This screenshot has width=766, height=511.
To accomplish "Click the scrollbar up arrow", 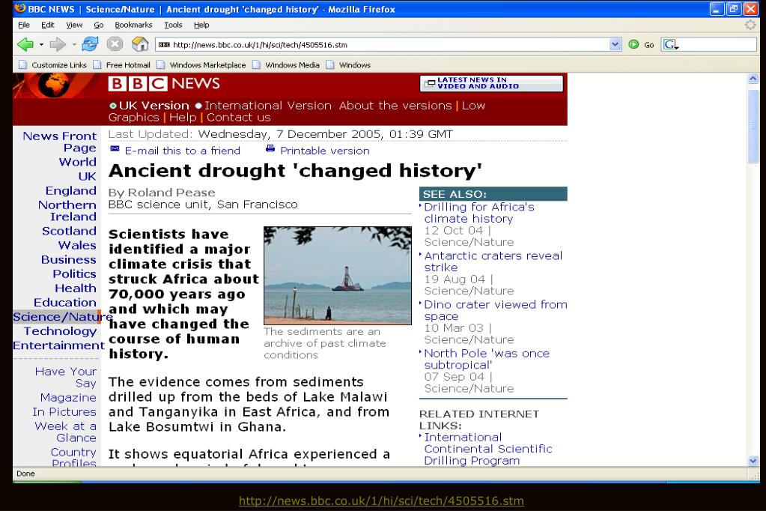I will click(x=753, y=78).
